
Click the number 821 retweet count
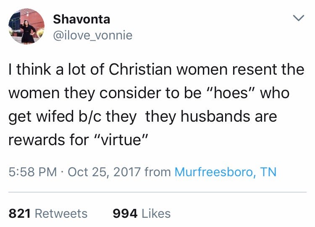20,213
